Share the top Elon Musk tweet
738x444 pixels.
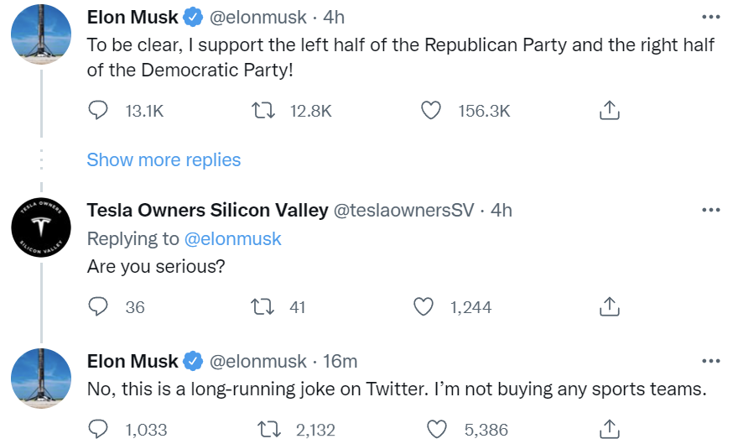[x=610, y=110]
